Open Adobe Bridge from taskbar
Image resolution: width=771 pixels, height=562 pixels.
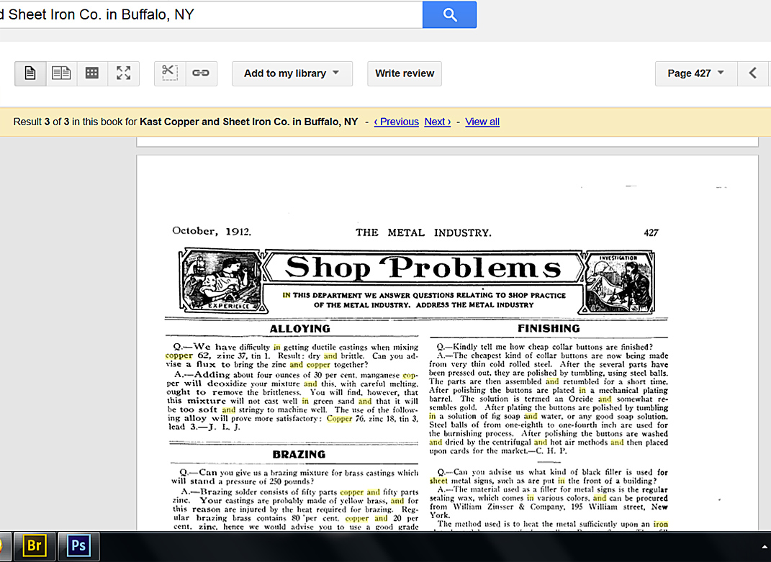coord(35,546)
